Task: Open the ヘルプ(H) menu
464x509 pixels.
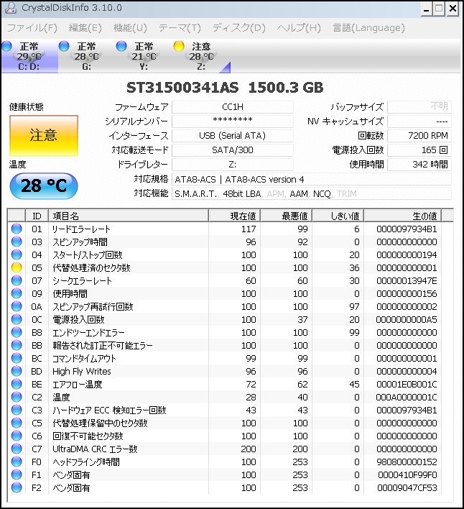Action: click(299, 28)
